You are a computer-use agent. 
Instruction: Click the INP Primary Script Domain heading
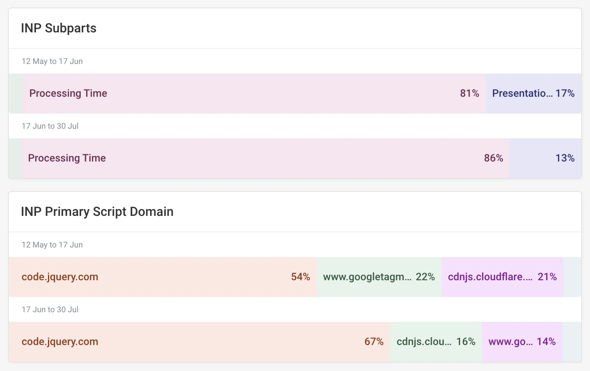coord(97,211)
